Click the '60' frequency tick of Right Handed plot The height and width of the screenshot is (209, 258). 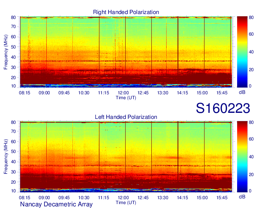point(13,37)
